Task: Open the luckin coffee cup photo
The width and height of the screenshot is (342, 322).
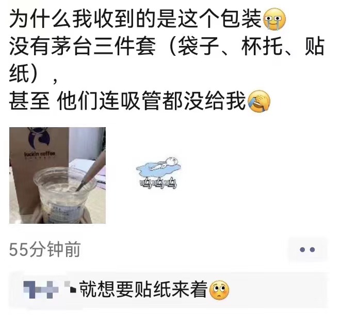Action: pos(57,175)
